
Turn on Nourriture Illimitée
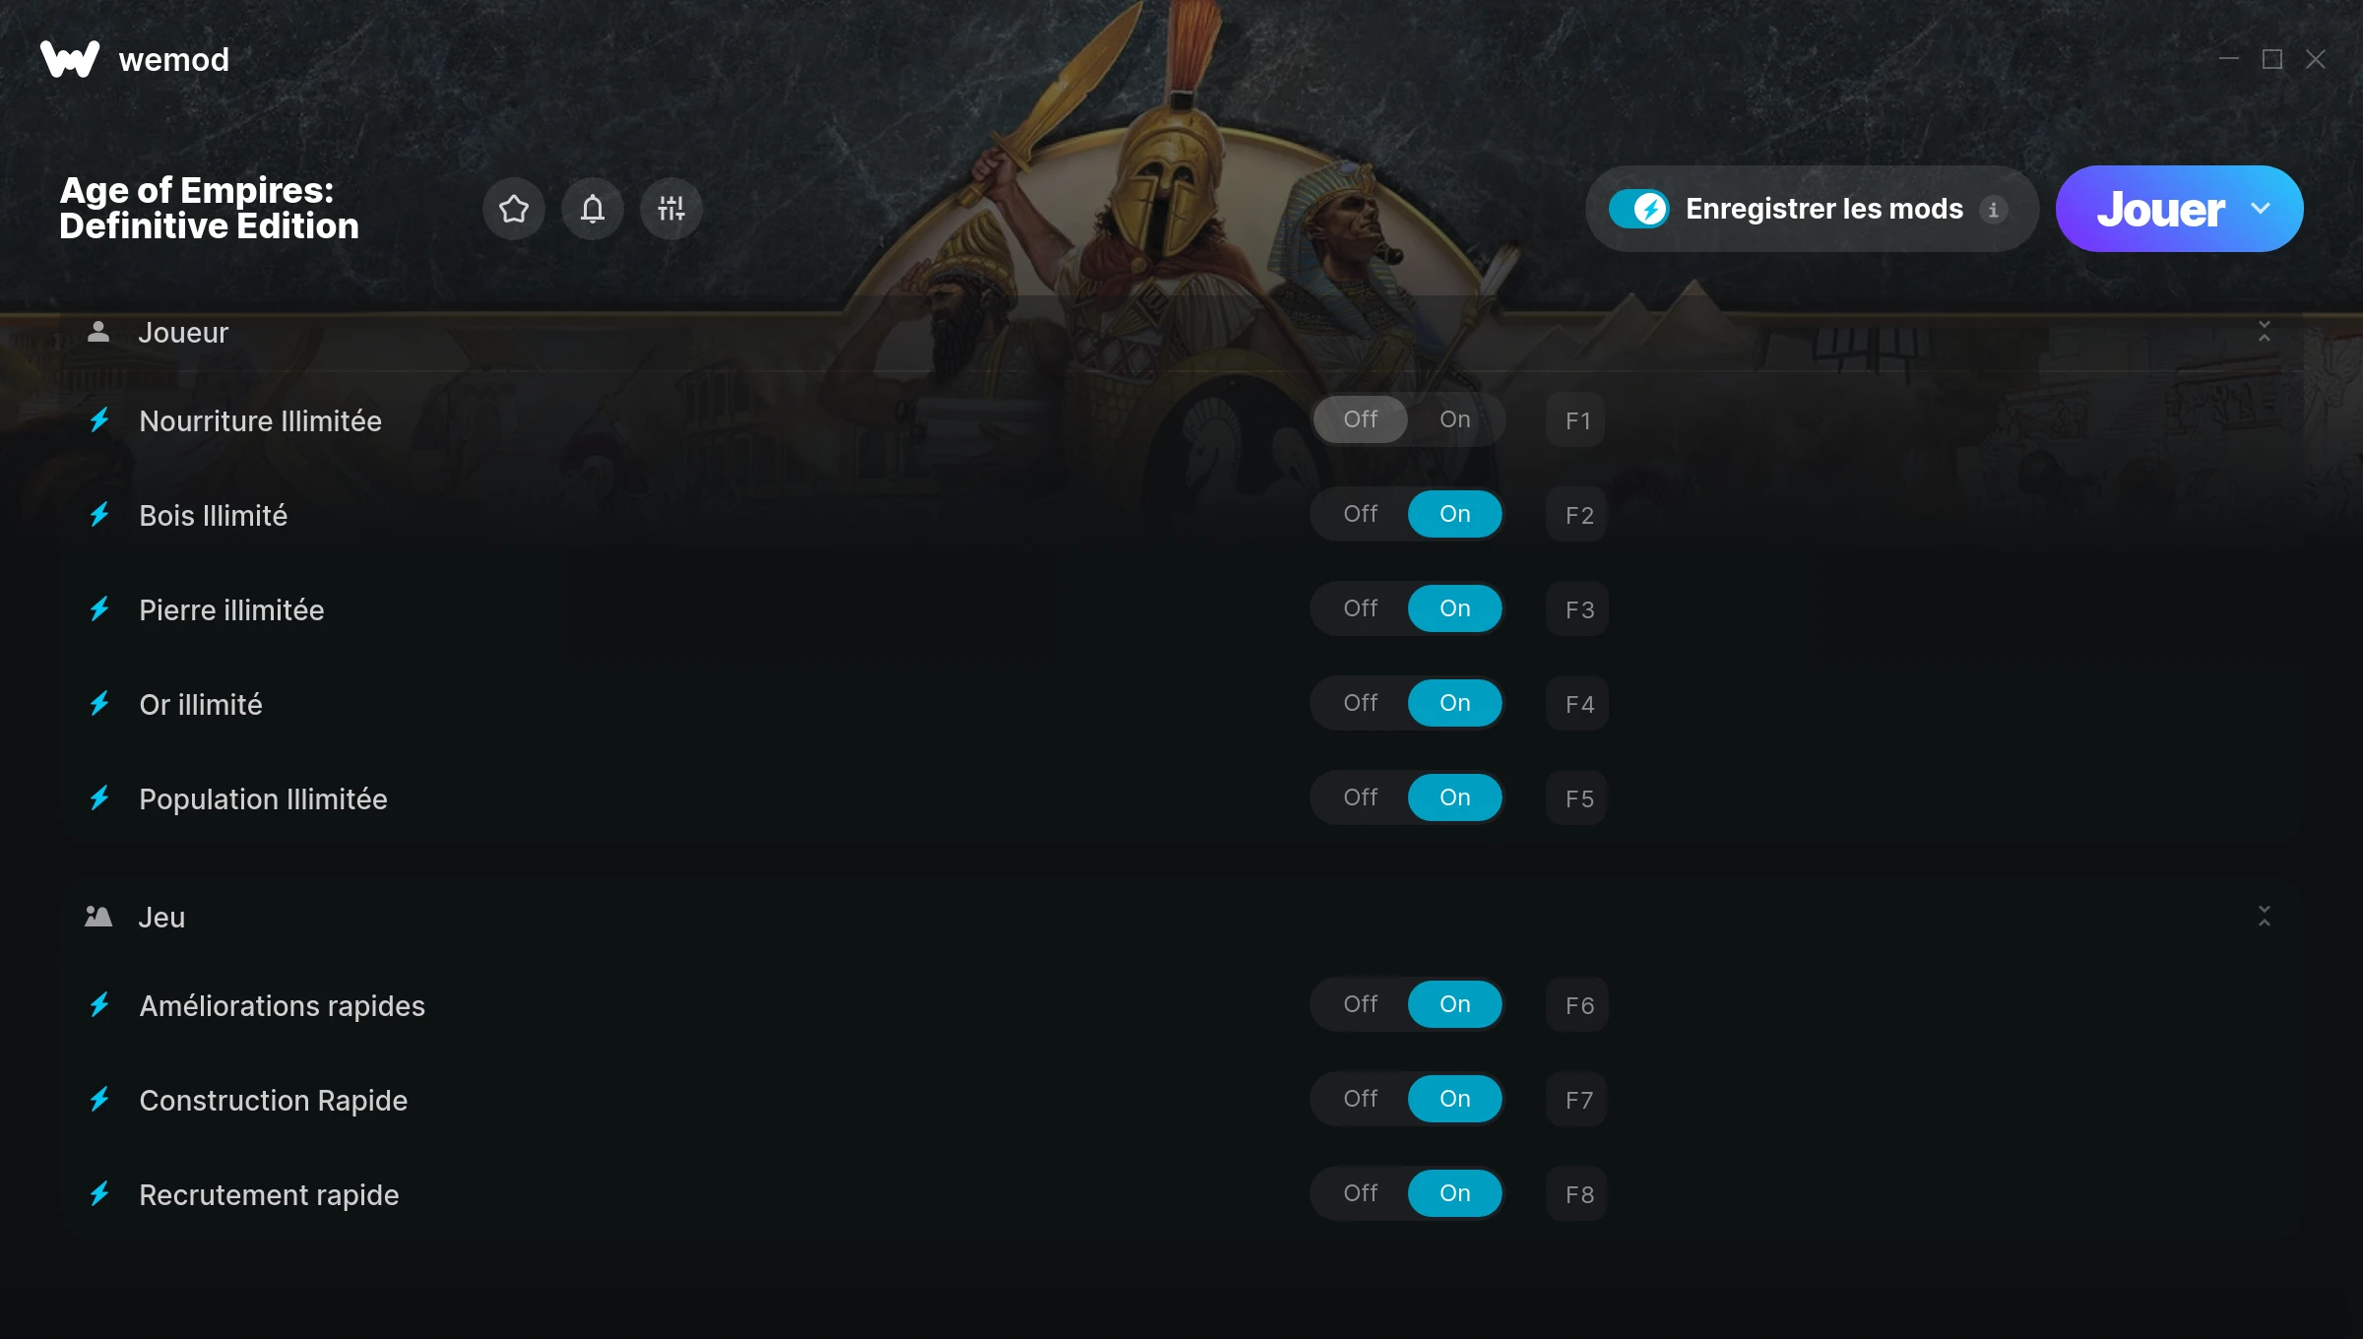pyautogui.click(x=1454, y=419)
